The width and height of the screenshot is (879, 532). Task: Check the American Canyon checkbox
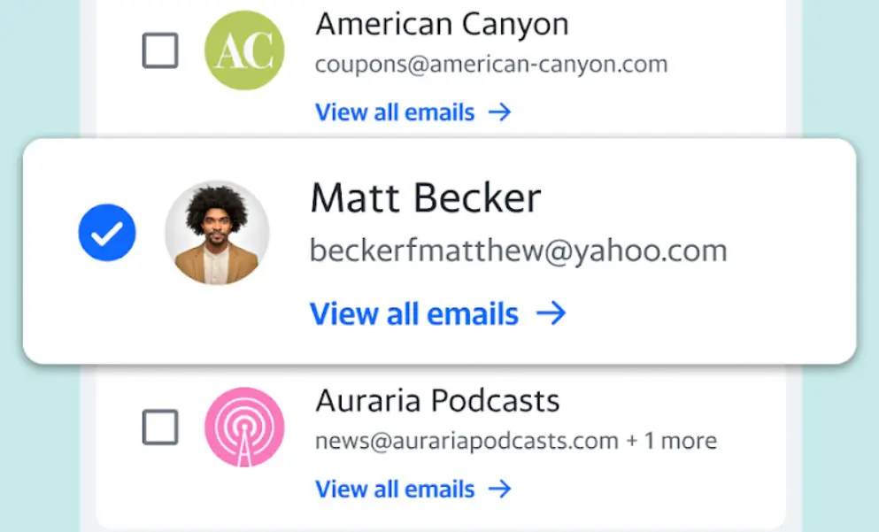pos(160,51)
